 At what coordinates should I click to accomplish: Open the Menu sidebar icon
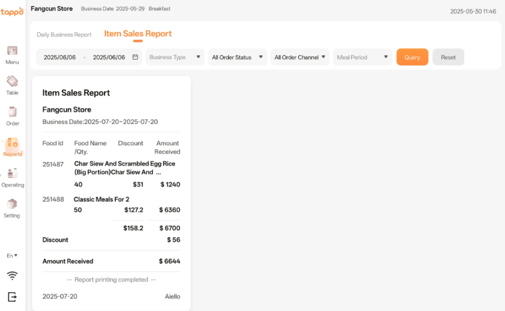(12, 51)
